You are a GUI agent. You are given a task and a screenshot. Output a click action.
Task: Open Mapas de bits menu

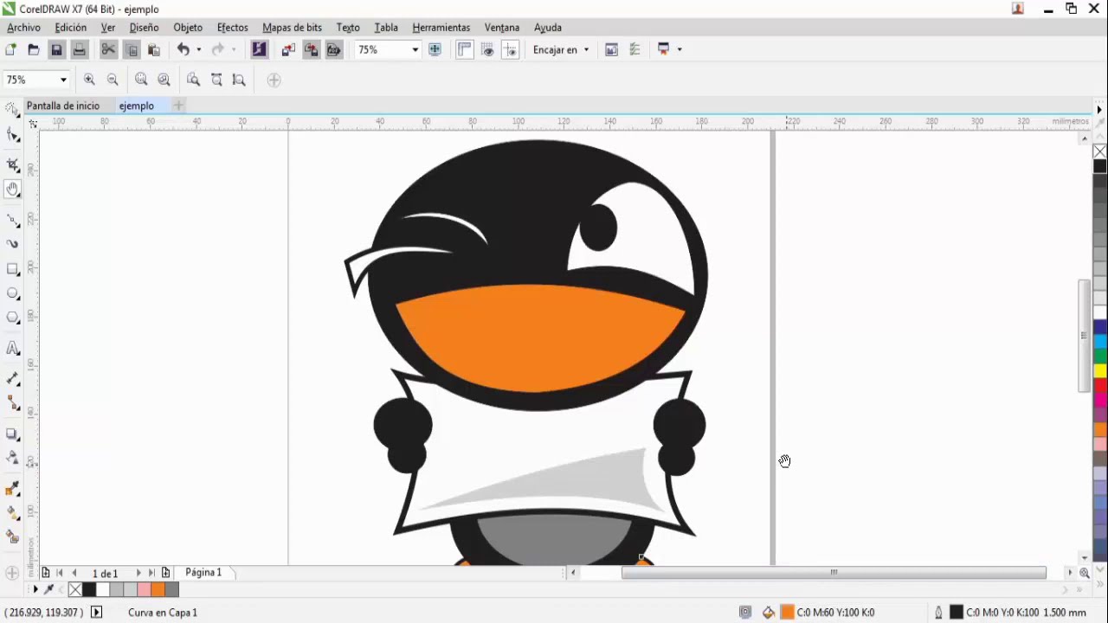[x=292, y=28]
